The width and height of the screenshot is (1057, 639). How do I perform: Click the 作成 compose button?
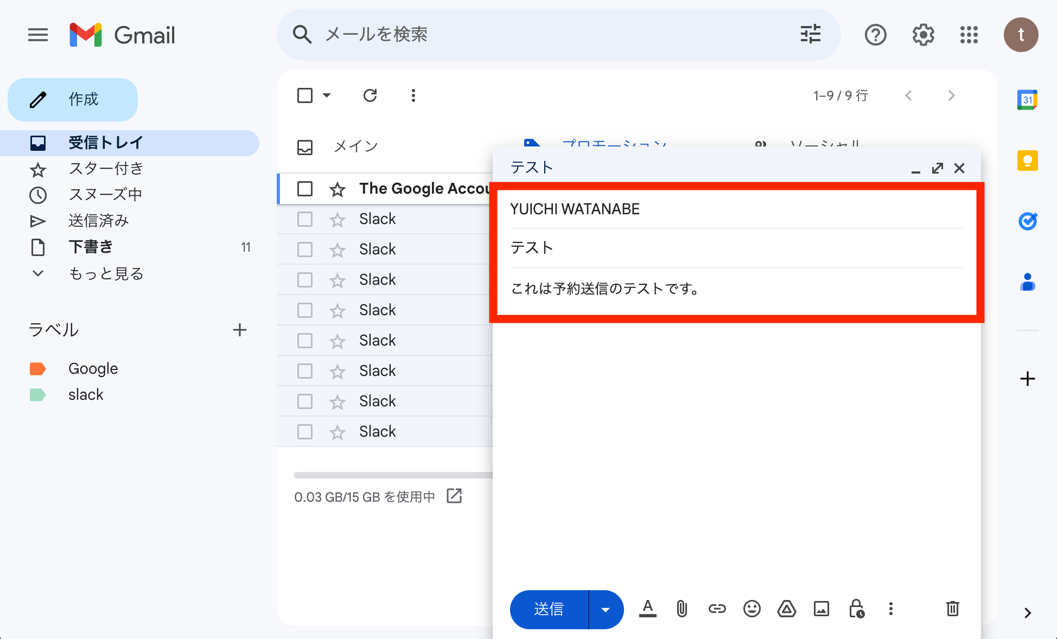tap(73, 100)
